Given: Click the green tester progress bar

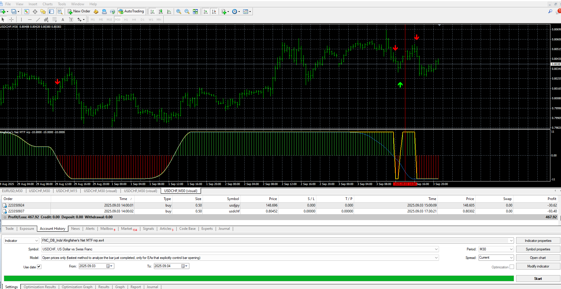Looking at the screenshot, I should click(259, 278).
